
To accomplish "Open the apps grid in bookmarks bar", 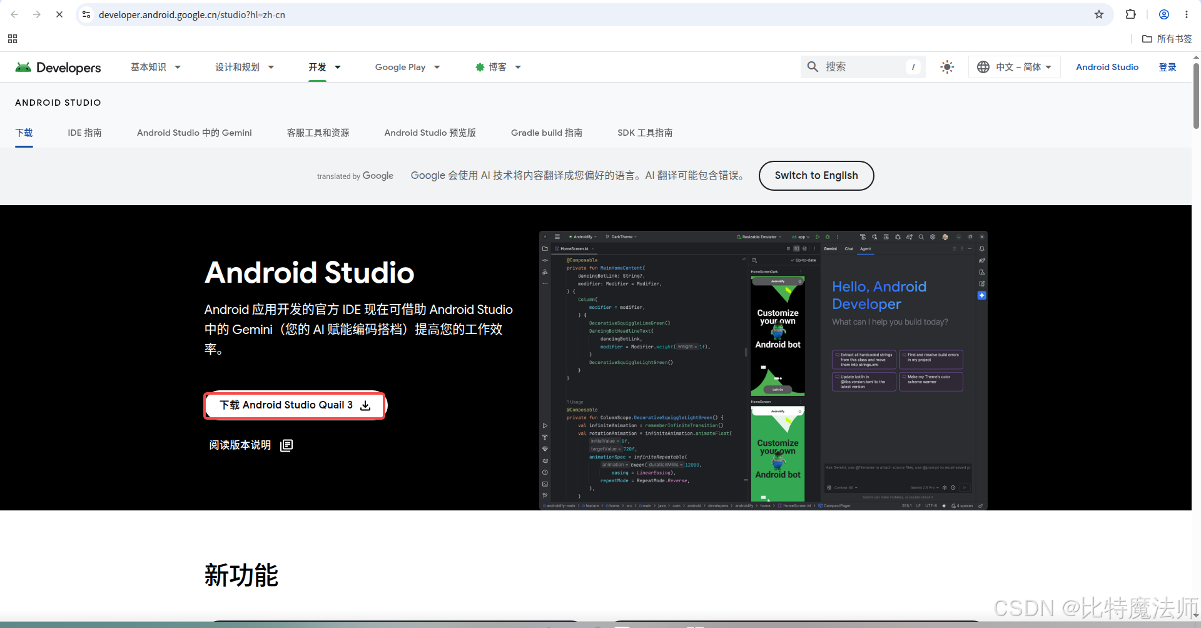I will (x=13, y=39).
